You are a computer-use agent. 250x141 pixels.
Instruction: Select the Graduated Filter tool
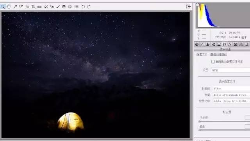pyautogui.click(x=64, y=7)
